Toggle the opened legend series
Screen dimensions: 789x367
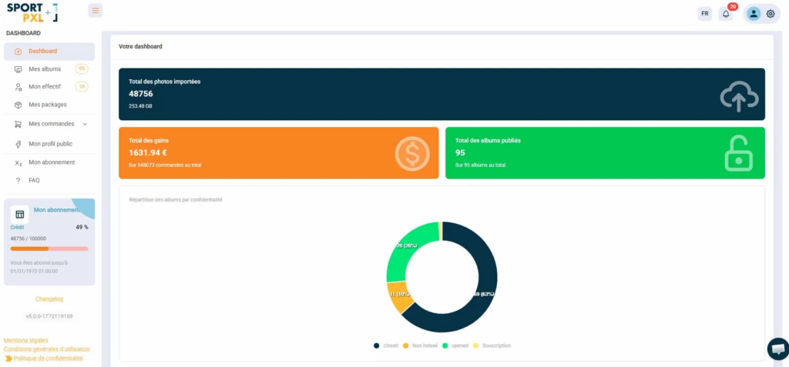pos(460,345)
